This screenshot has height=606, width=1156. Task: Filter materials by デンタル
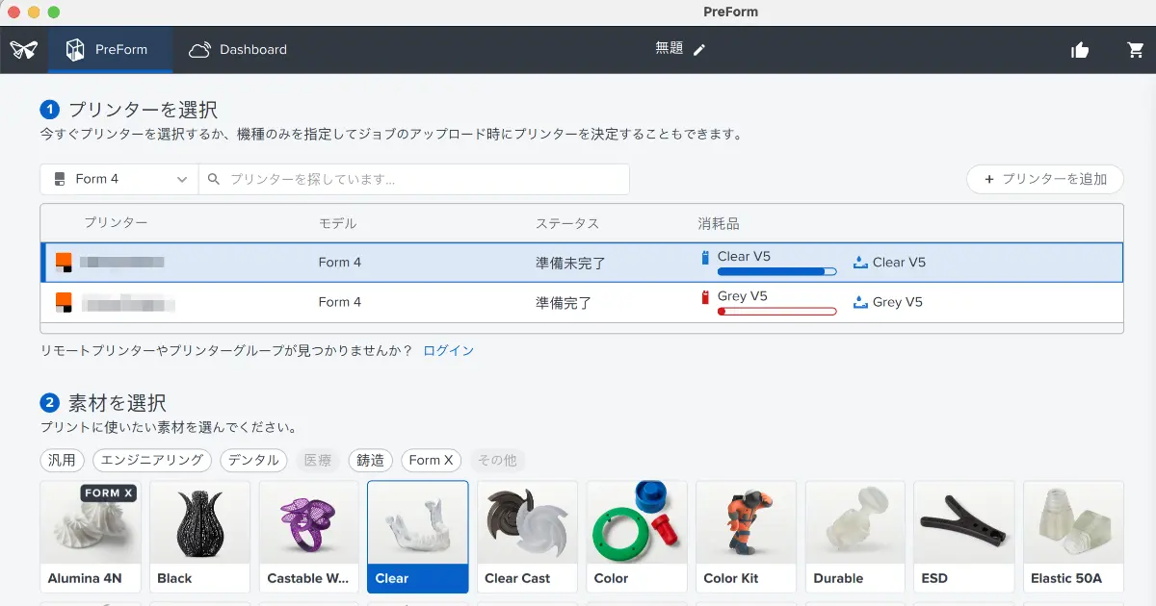click(x=254, y=461)
